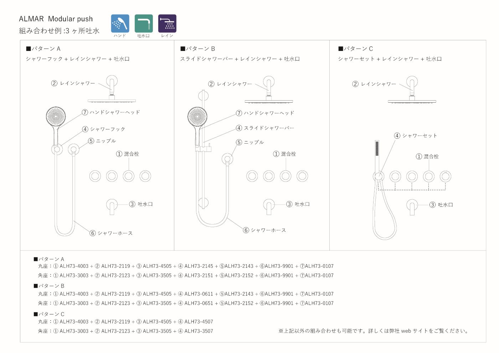This screenshot has height=353, width=499.
Task: Click Pattern B label ③ 吐水口
Action: coord(298,204)
